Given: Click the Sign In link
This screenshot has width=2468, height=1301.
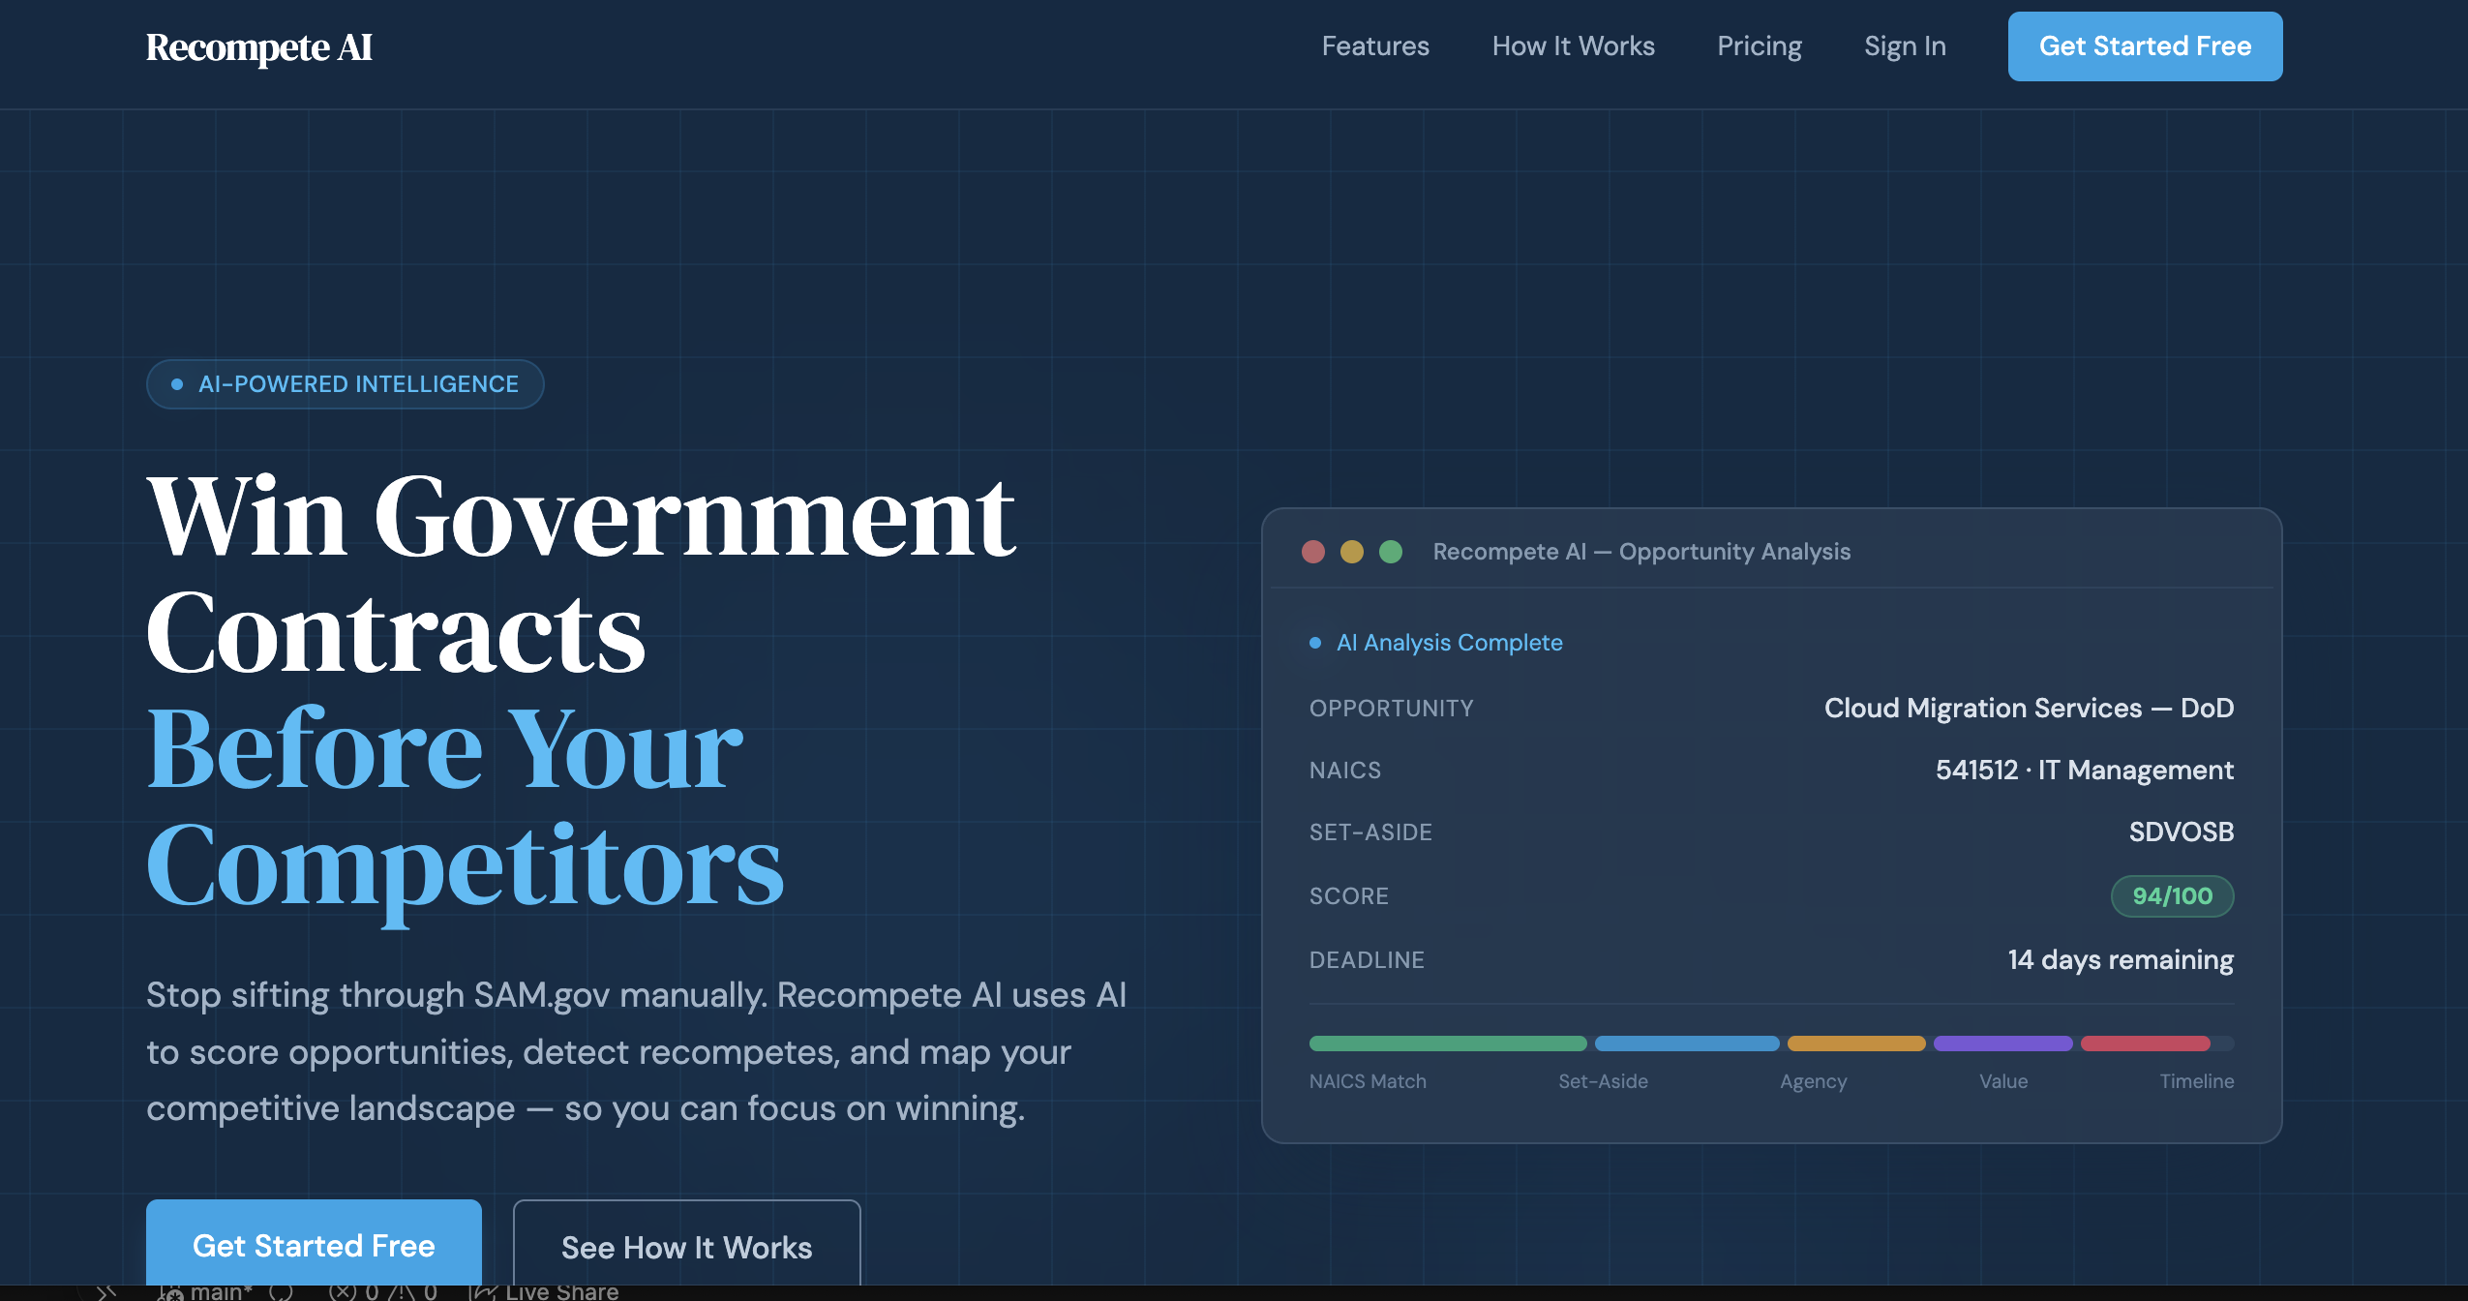Looking at the screenshot, I should click(x=1904, y=46).
